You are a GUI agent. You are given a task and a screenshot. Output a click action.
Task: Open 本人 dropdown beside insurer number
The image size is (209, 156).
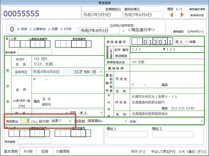click(181, 42)
